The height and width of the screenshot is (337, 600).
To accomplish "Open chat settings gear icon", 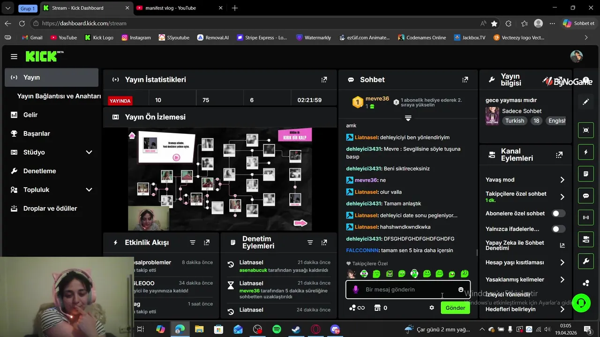I will click(432, 308).
